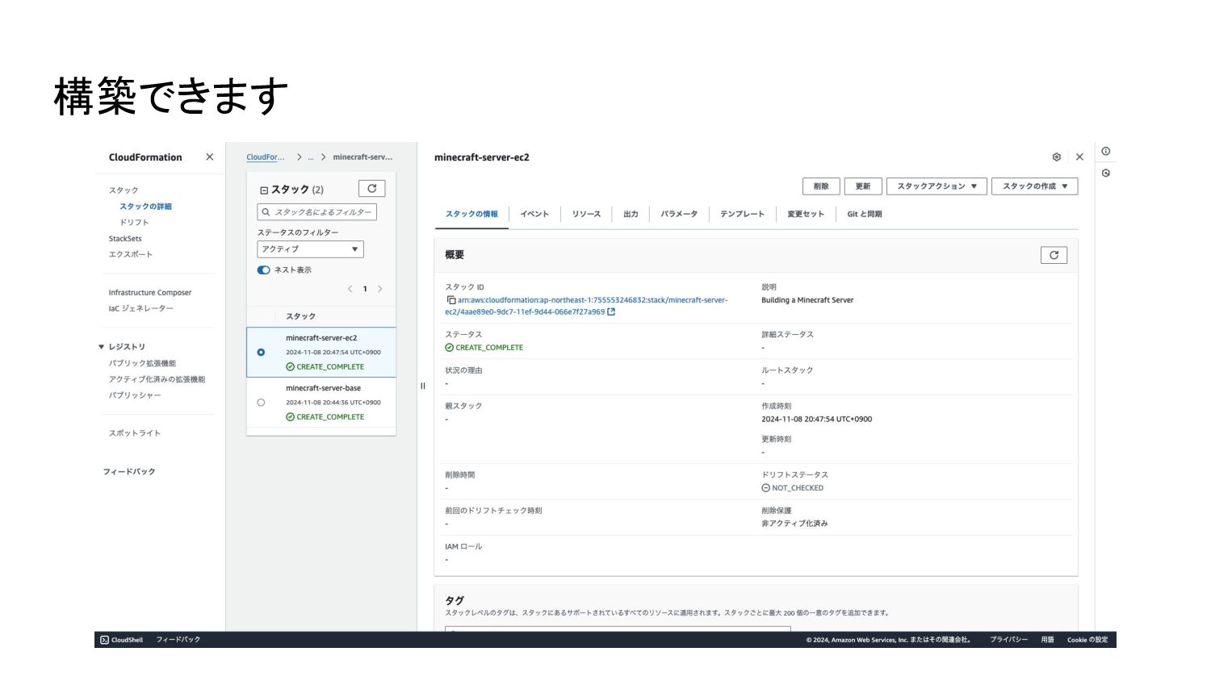This screenshot has height=681, width=1211.
Task: Click the breadcrumb ellipsis
Action: click(x=311, y=157)
